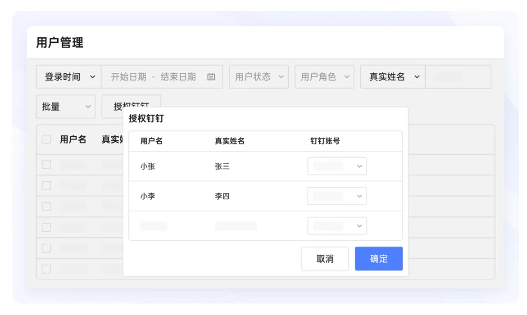Click the 李四 real name cell
The height and width of the screenshot is (315, 527).
coord(222,196)
